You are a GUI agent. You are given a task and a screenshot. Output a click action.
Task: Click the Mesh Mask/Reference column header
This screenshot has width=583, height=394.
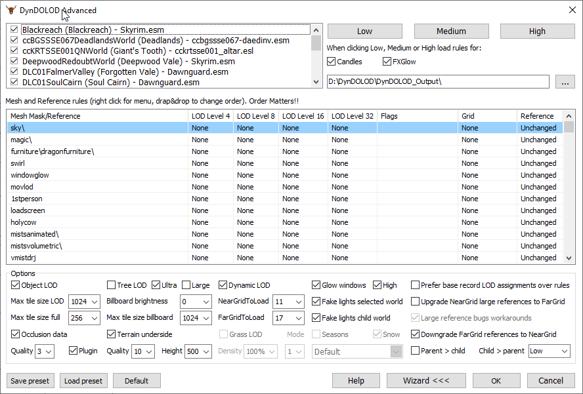click(x=97, y=116)
